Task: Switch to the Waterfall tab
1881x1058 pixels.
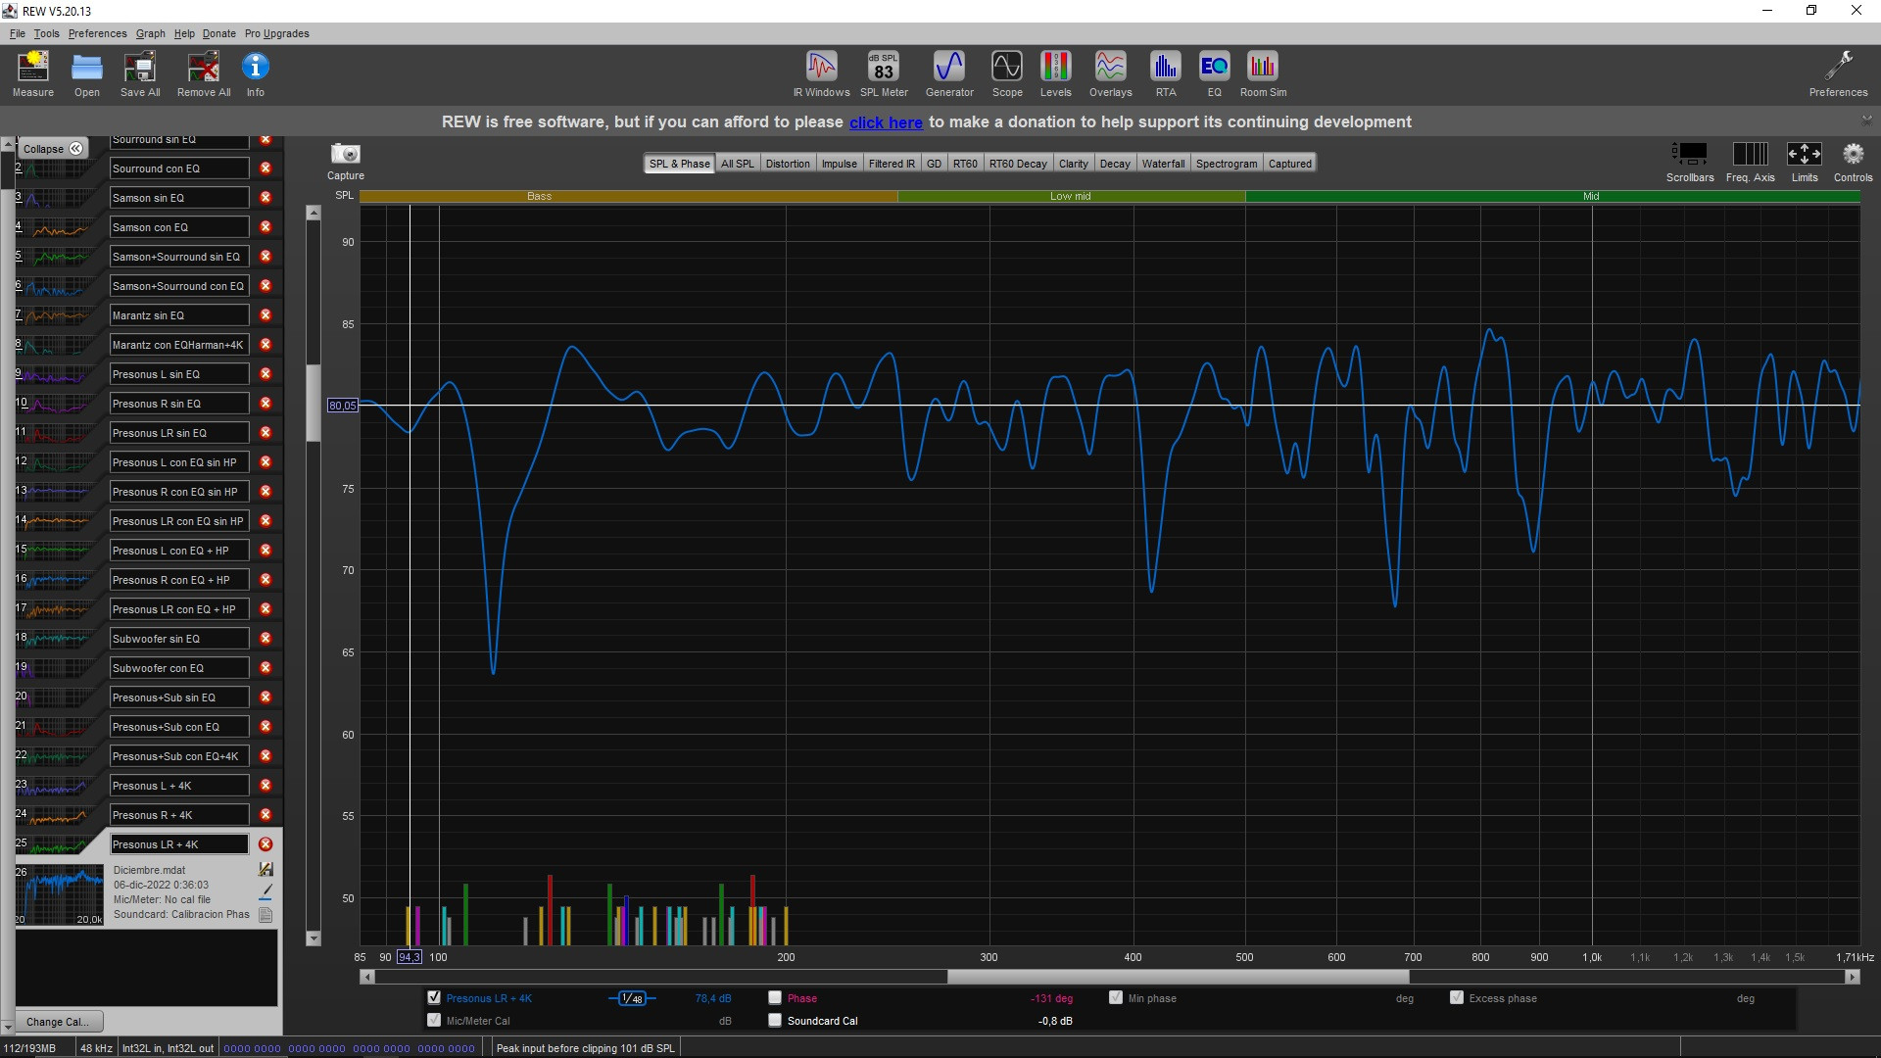Action: [1163, 164]
